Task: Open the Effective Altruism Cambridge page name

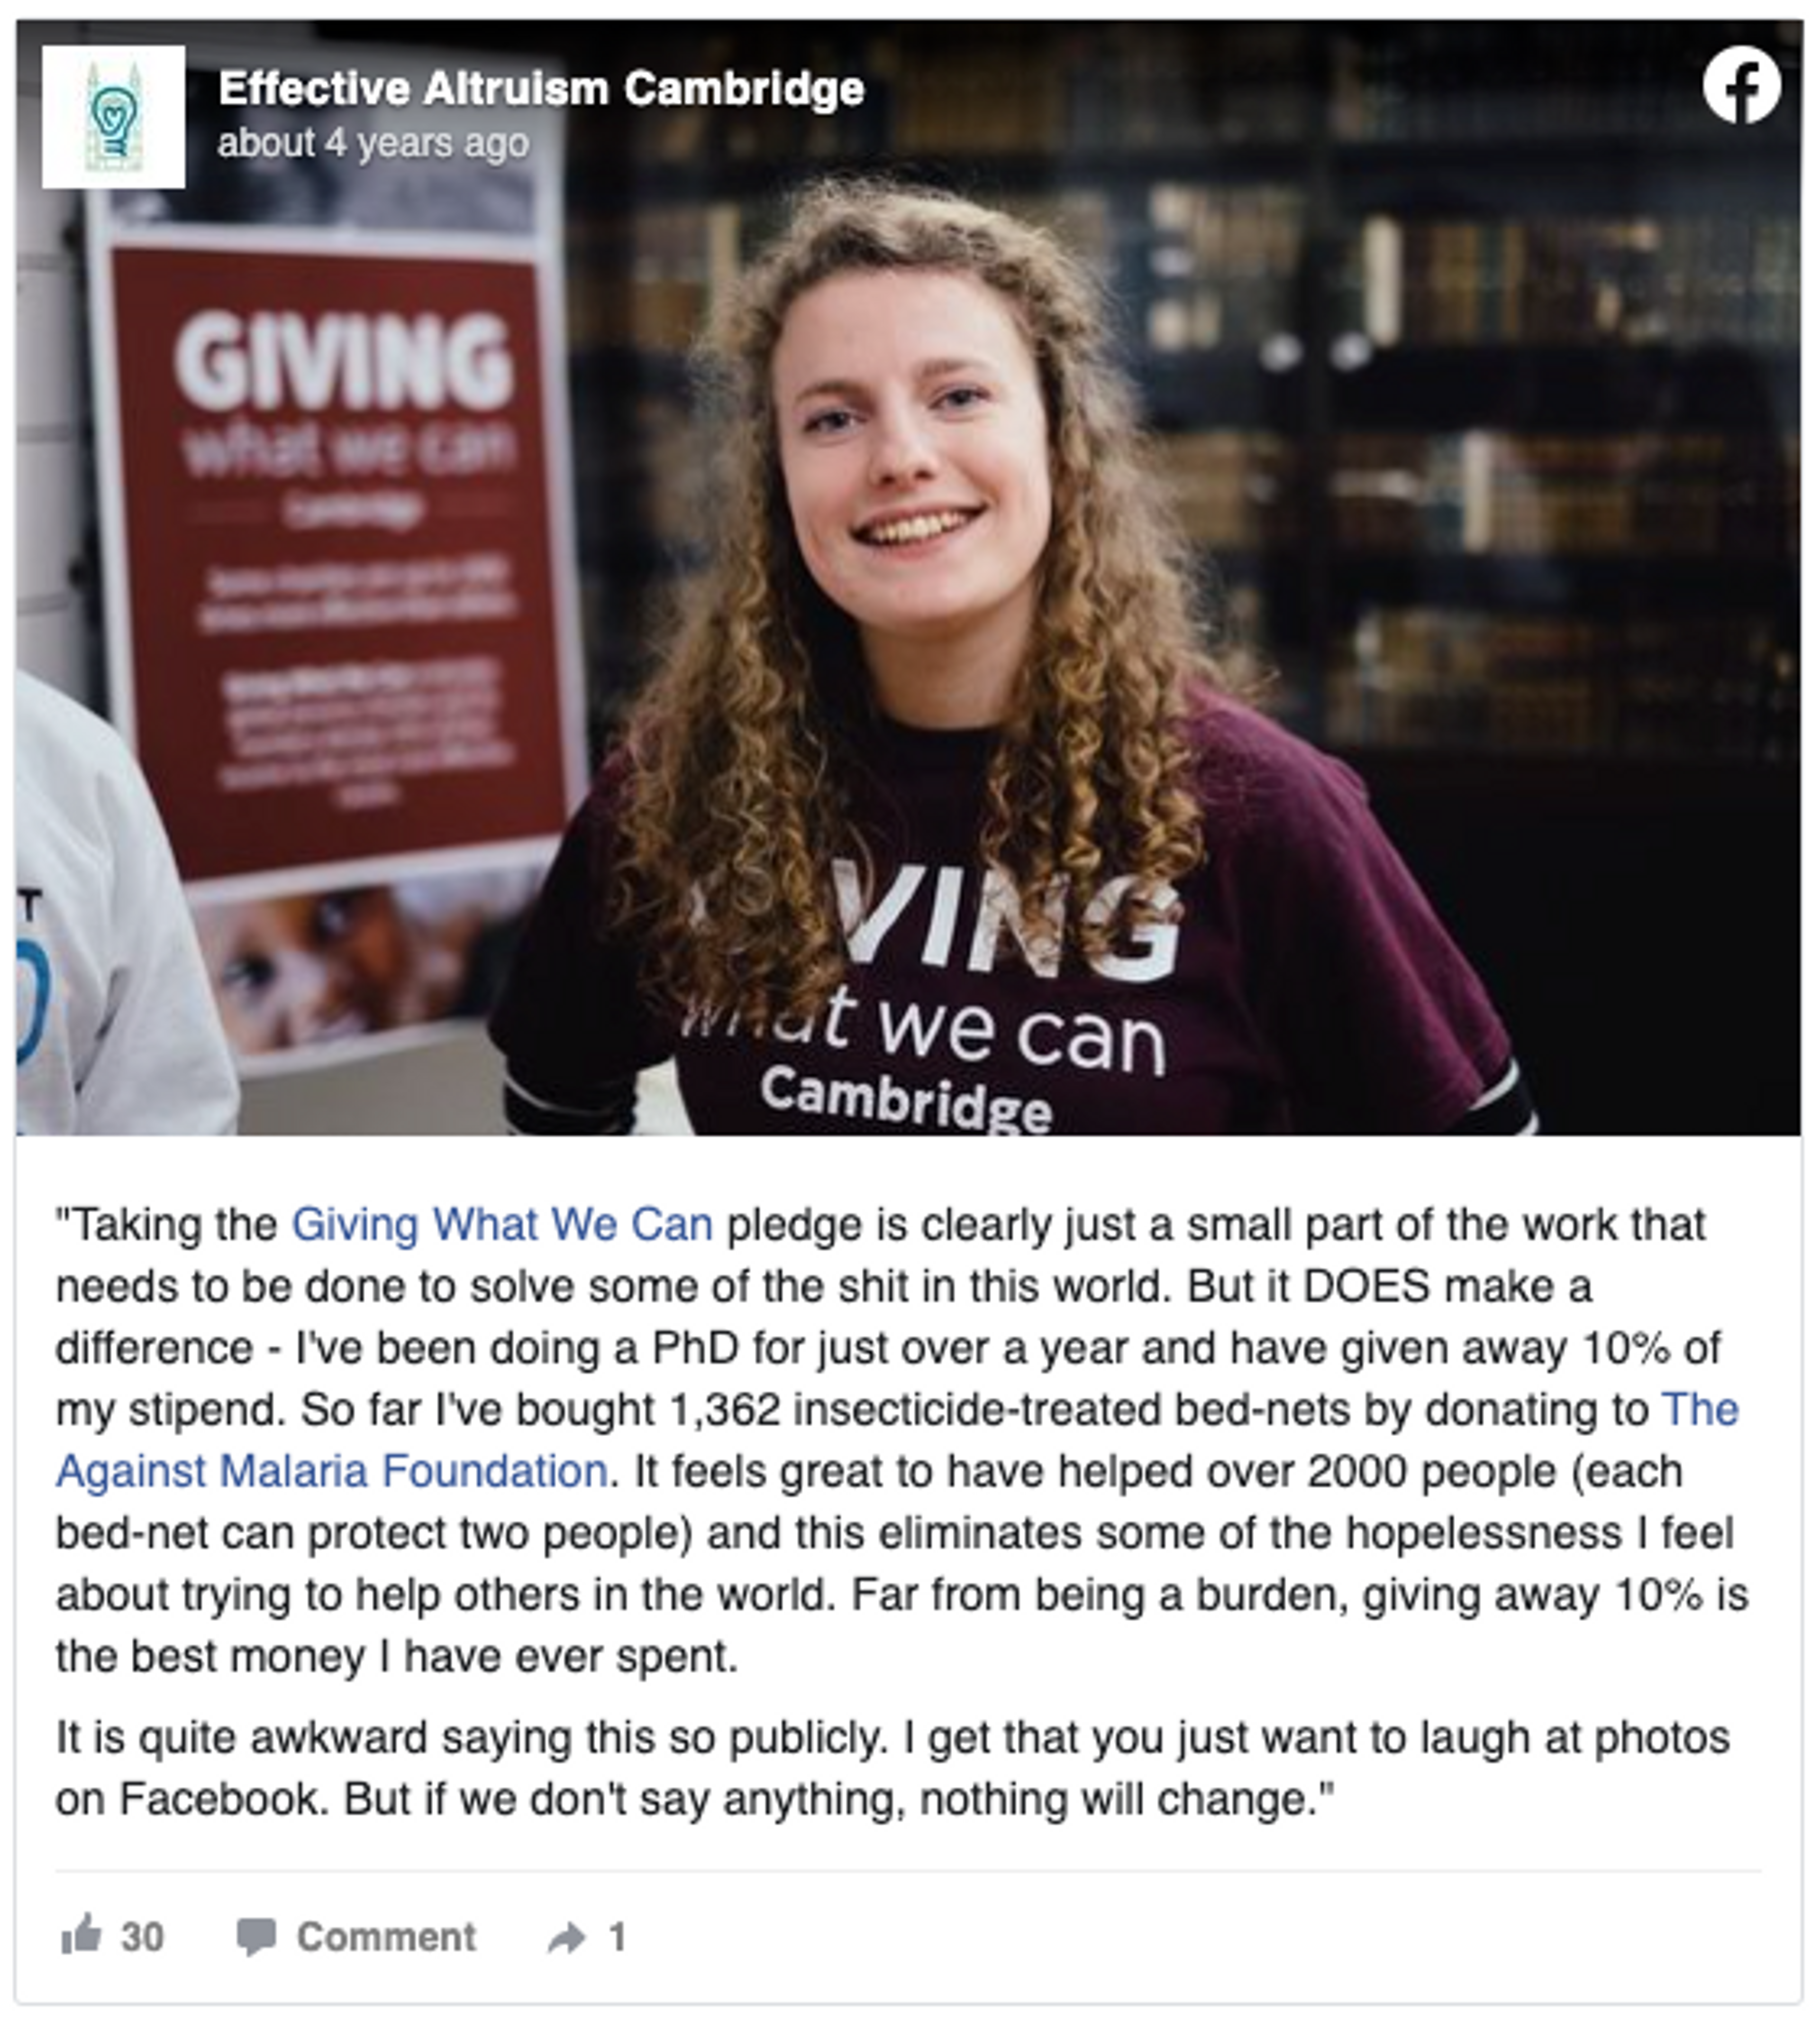Action: 541,88
